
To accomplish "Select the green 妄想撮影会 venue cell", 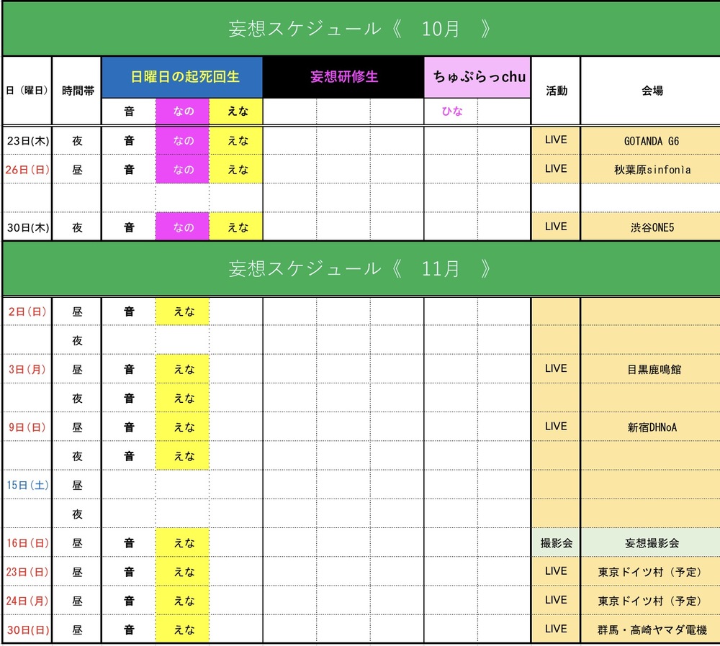I will 652,542.
